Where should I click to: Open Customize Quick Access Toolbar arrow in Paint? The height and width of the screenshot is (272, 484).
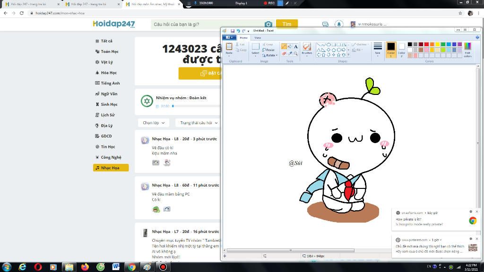pos(248,31)
